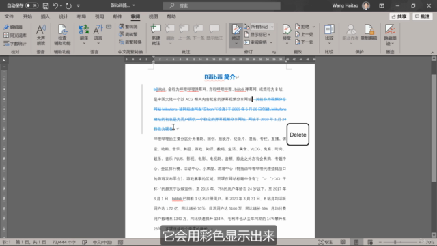The image size is (437, 246).
Task: Click the vertical scrollbar thumb
Action: (434, 128)
